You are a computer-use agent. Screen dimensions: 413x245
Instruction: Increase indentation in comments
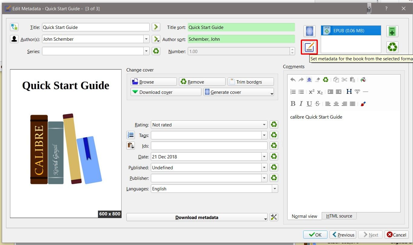pos(330,92)
